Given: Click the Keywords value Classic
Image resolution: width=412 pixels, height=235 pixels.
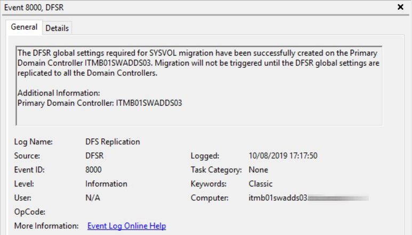Looking at the screenshot, I should 261,184.
